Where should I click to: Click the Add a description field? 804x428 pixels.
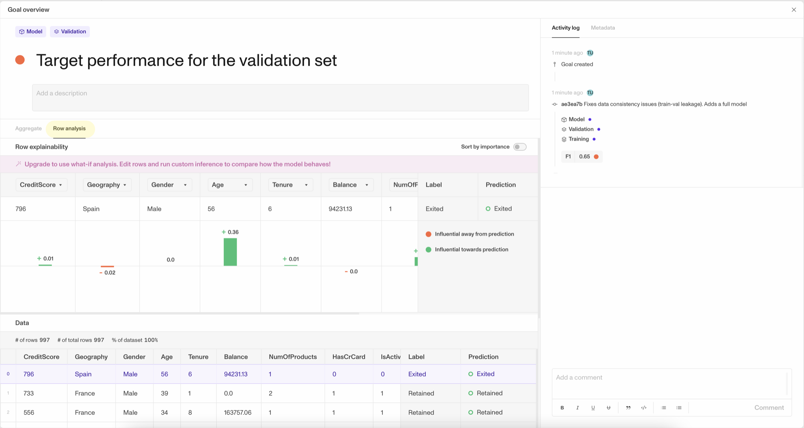(x=280, y=97)
